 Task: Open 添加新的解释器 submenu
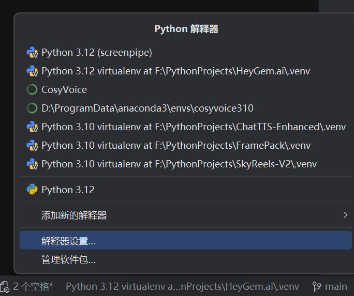click(x=186, y=215)
